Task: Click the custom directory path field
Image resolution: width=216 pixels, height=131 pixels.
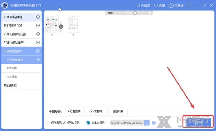Action: click(127, 123)
